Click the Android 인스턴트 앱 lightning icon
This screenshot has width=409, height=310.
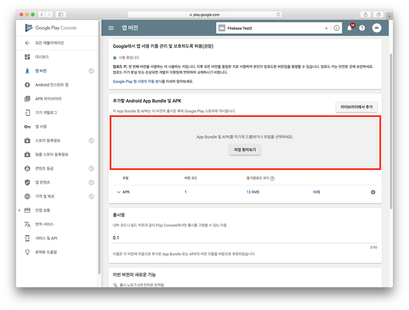tap(27, 85)
